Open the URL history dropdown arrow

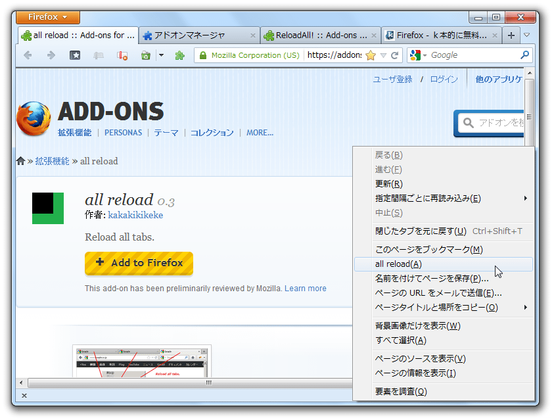[x=383, y=55]
